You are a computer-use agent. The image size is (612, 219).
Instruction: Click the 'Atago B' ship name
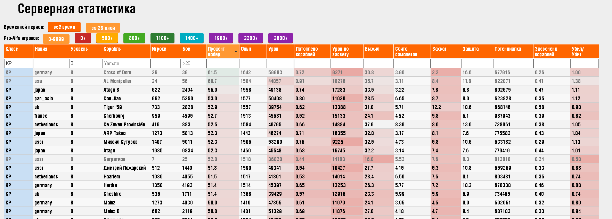(111, 90)
